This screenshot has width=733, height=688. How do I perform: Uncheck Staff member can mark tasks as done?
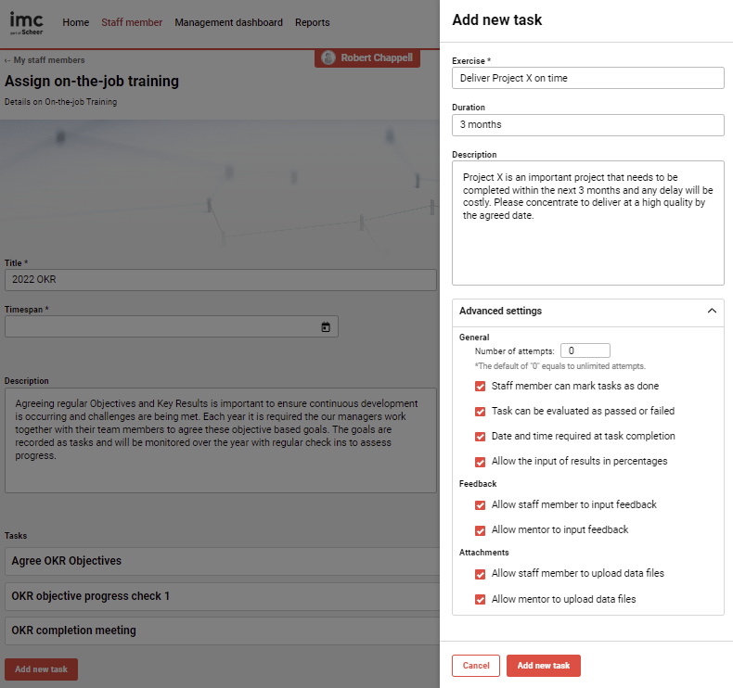coord(480,386)
